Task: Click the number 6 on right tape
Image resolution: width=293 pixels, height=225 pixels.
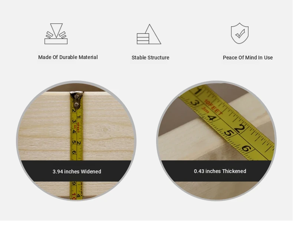Action: (x=247, y=149)
